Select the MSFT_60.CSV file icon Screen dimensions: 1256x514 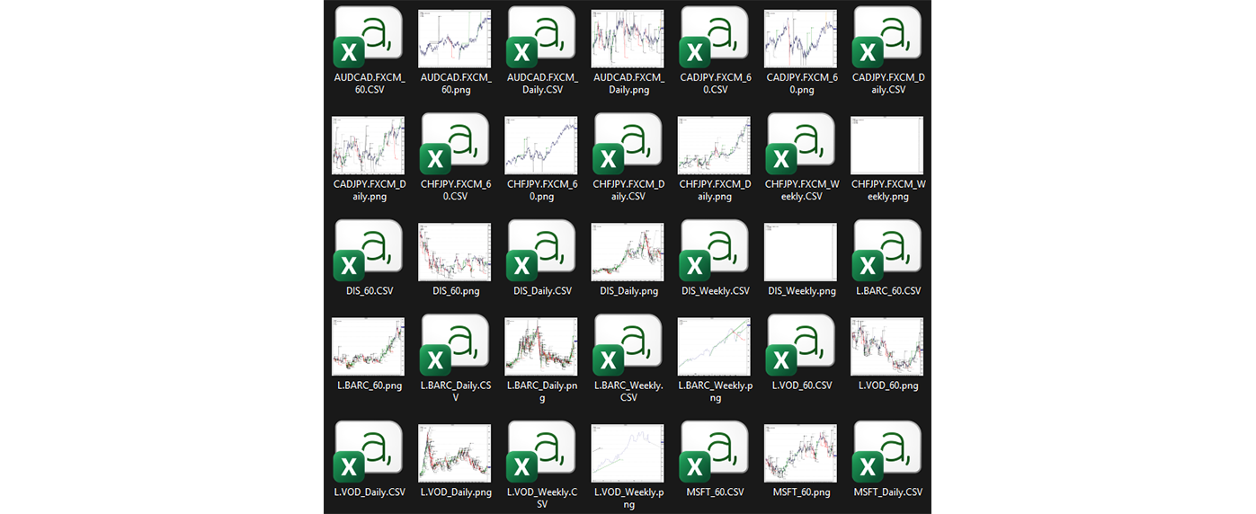[x=715, y=453]
